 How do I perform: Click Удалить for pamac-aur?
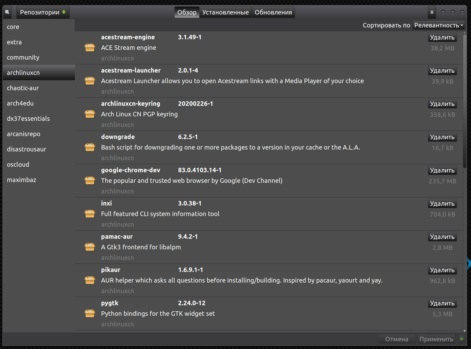pos(442,237)
